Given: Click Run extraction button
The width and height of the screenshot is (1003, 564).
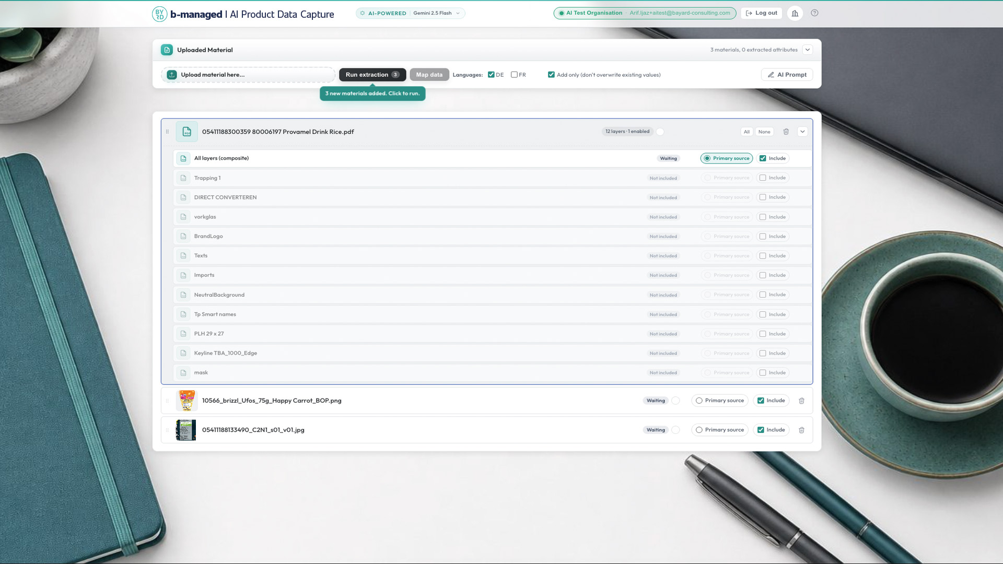Looking at the screenshot, I should tap(372, 75).
